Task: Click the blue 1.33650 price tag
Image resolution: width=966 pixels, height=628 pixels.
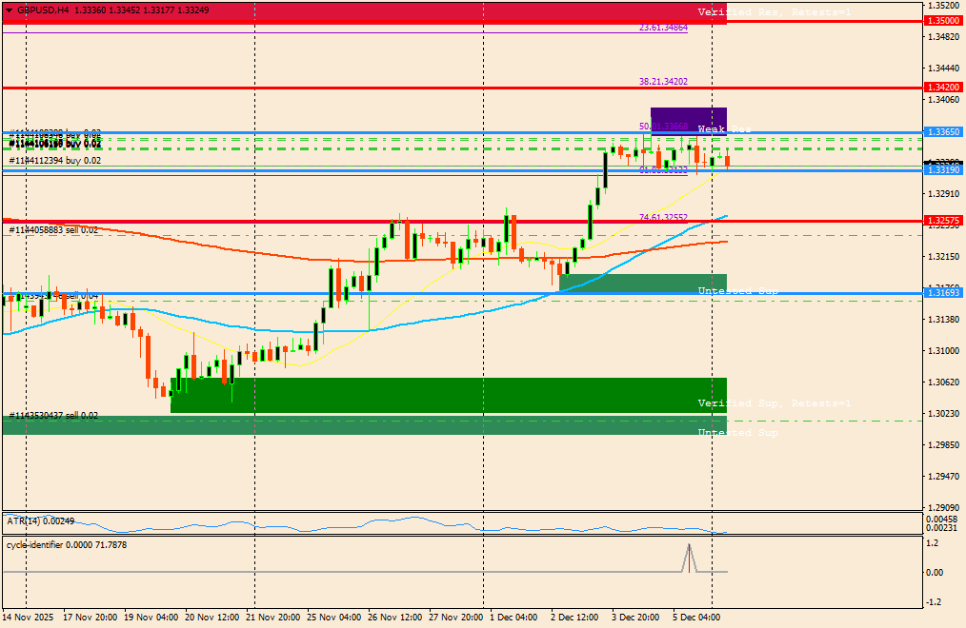Action: 943,132
